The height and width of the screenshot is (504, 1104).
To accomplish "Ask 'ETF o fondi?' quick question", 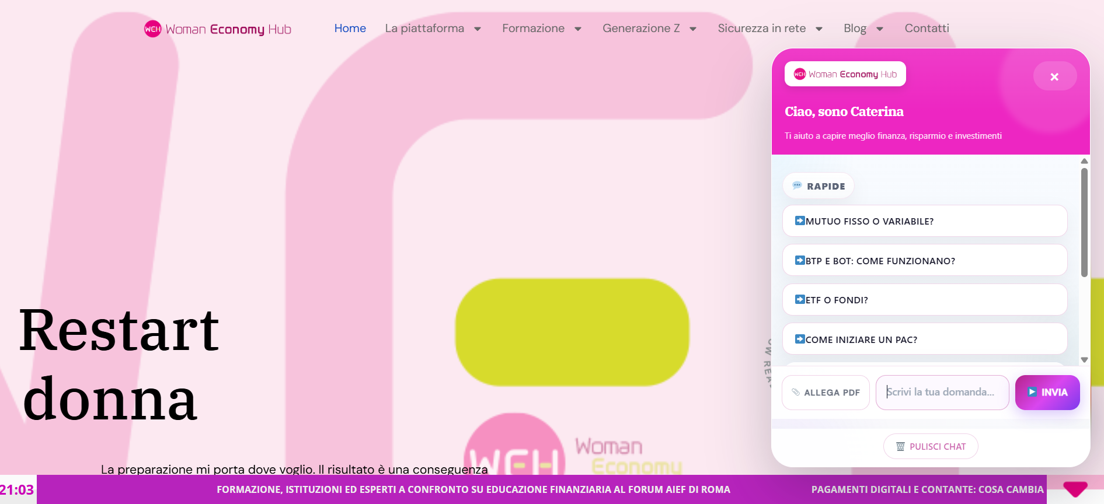I will click(925, 300).
